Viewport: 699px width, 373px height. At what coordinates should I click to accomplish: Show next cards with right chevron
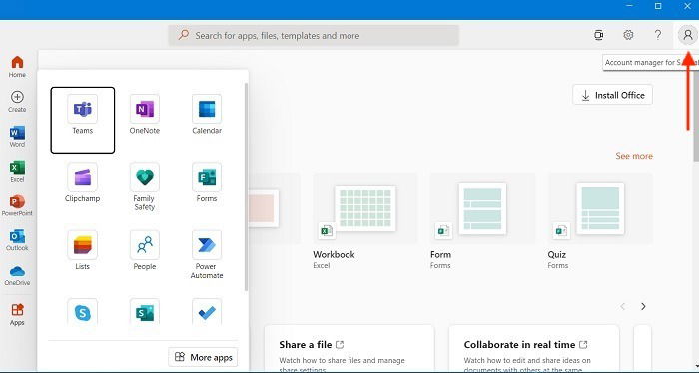pos(643,306)
